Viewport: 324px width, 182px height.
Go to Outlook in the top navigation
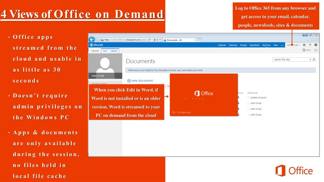pos(222,45)
